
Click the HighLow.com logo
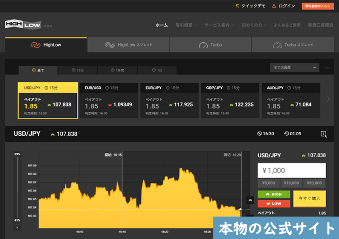coord(28,24)
